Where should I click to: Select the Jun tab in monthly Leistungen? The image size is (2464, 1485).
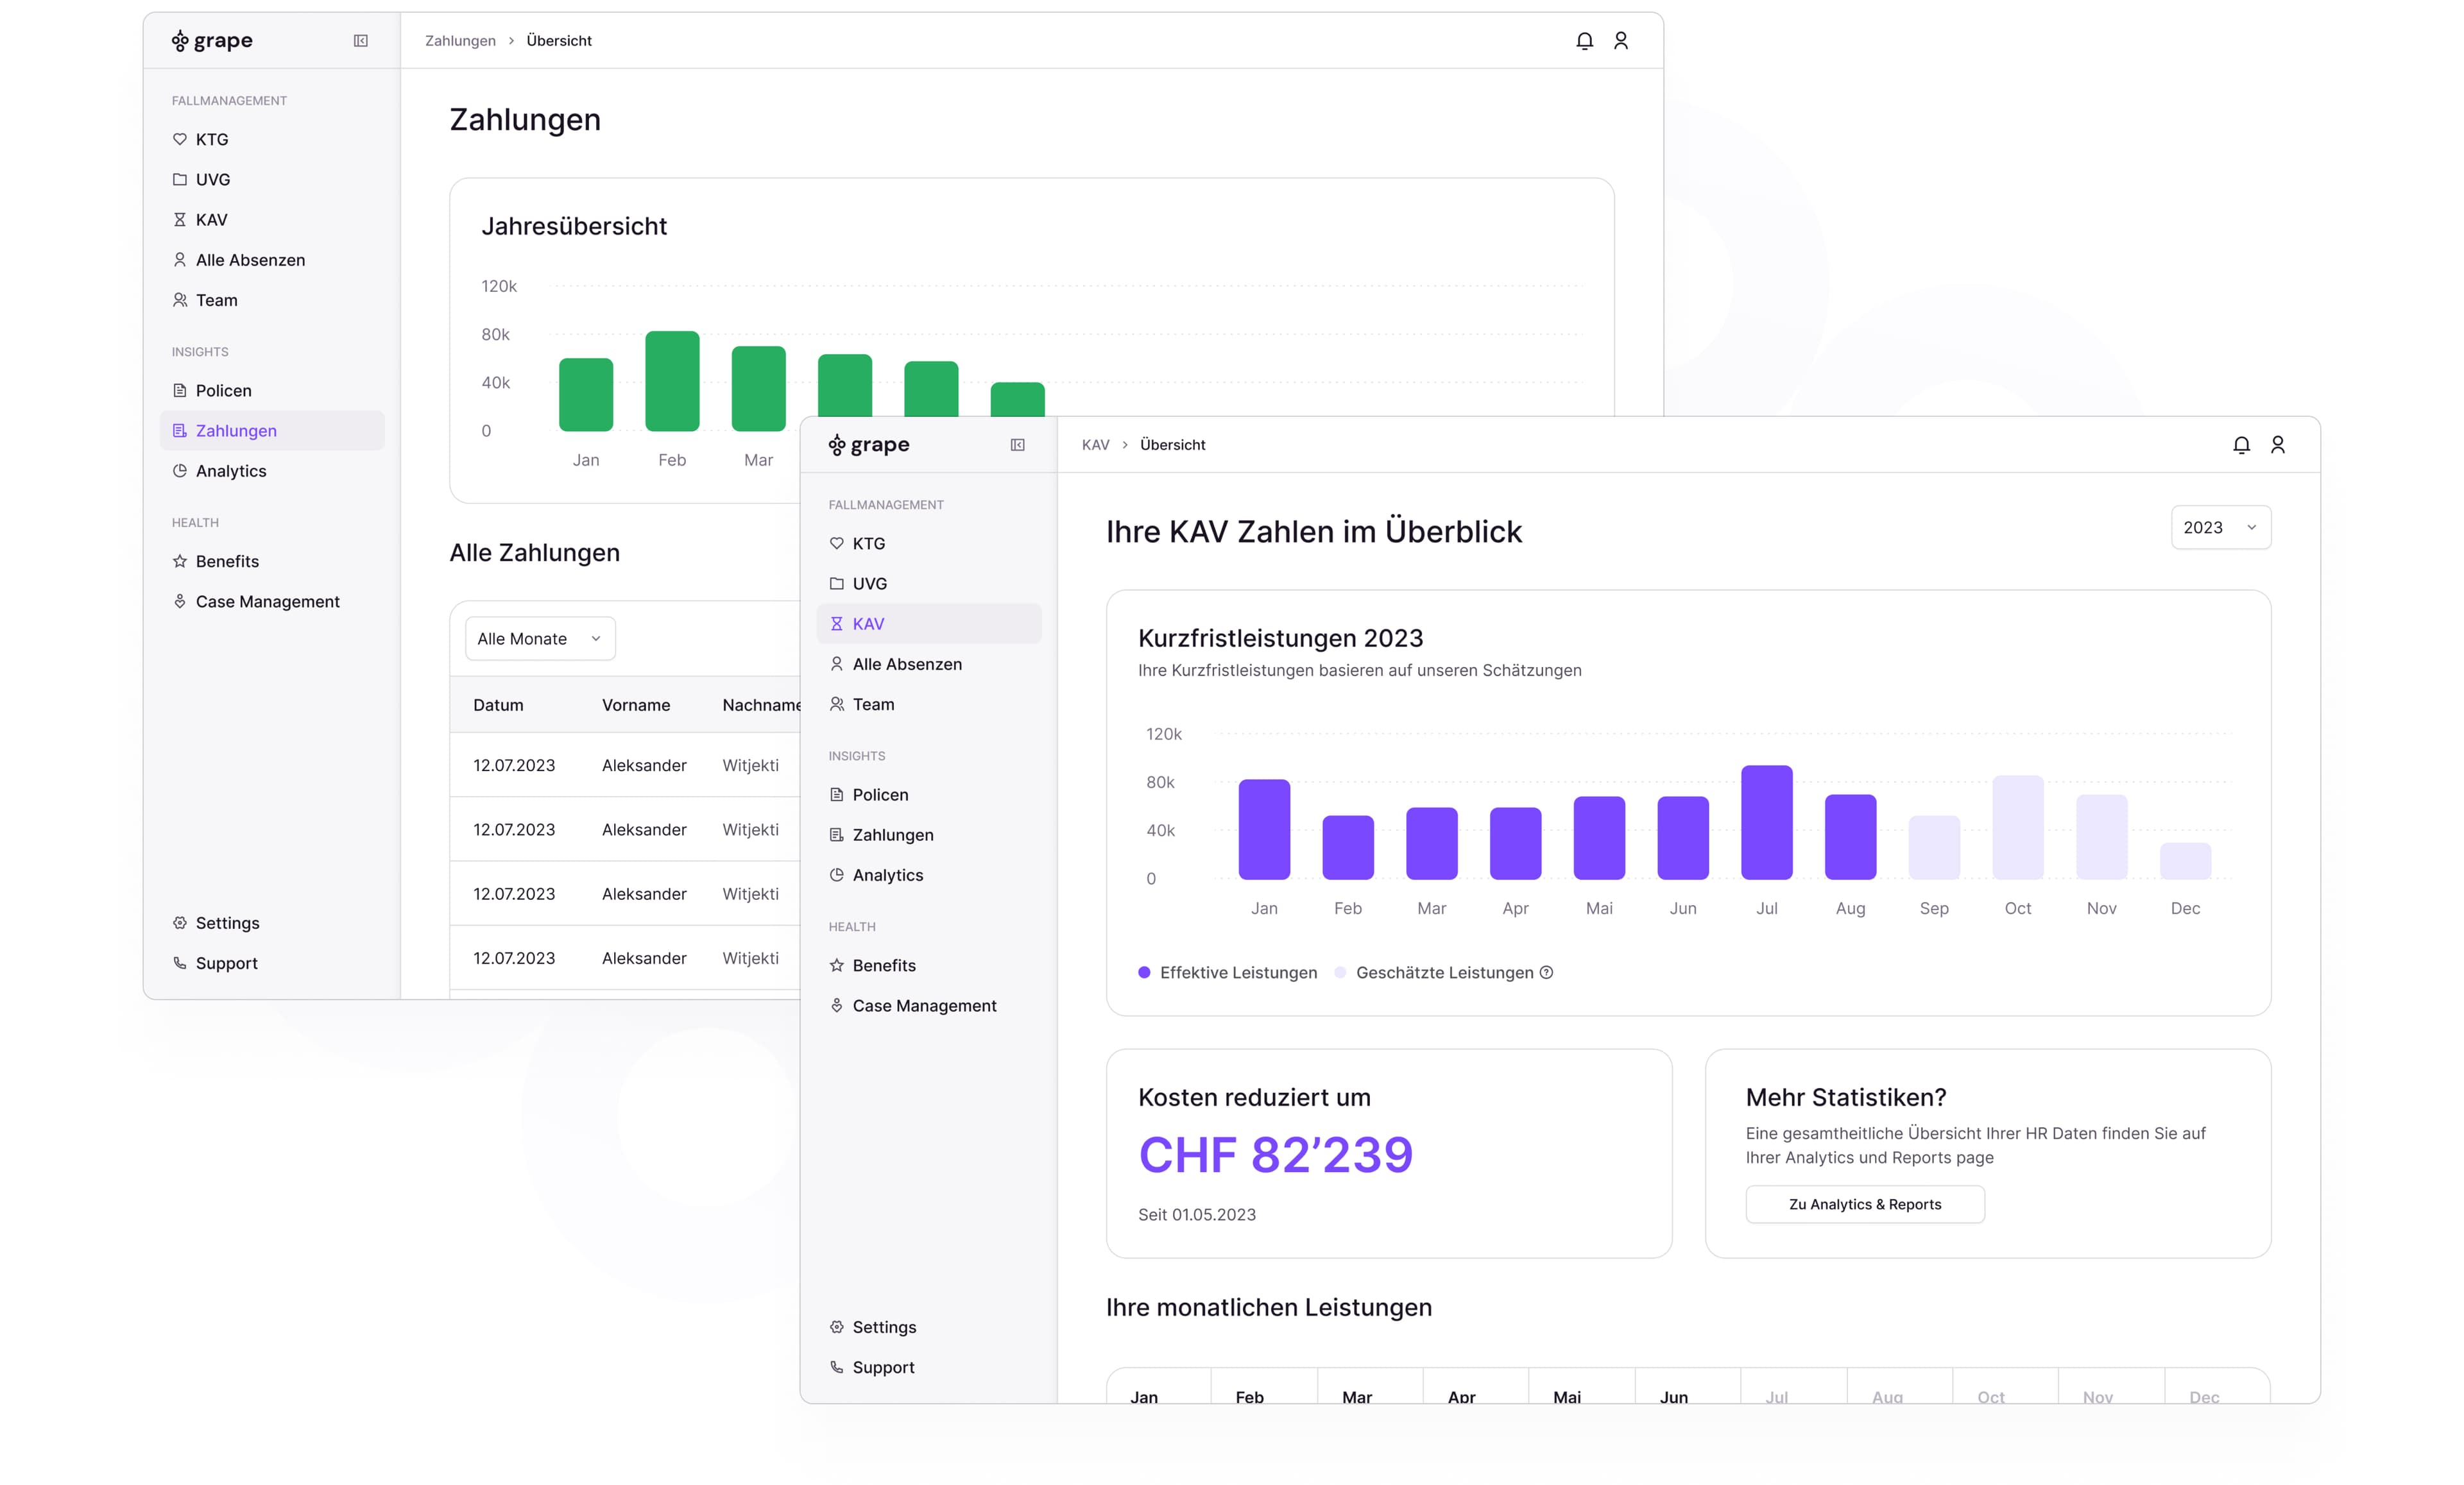click(1673, 1396)
